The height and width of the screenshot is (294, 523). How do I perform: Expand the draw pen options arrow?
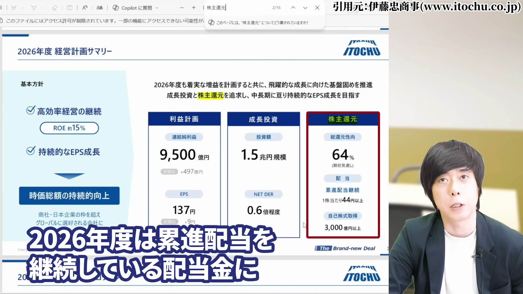pyautogui.click(x=42, y=8)
